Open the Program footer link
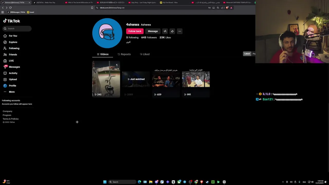 click(x=7, y=115)
